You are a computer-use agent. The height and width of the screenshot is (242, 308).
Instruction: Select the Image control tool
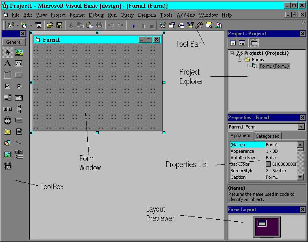pos(8,154)
